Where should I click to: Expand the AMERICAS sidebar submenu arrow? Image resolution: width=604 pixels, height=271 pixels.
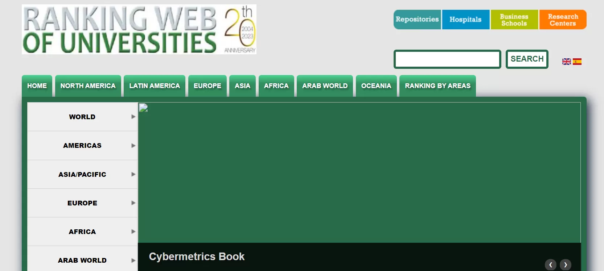[x=133, y=146]
